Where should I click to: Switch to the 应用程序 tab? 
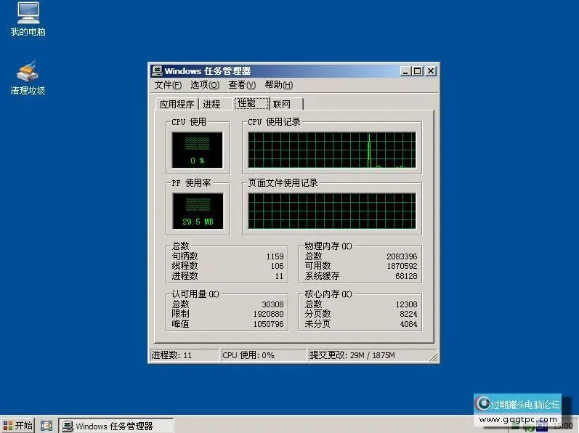click(x=177, y=104)
